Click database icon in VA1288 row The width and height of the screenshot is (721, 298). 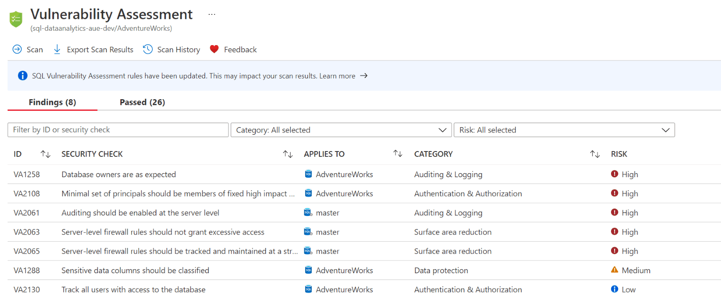pyautogui.click(x=308, y=270)
